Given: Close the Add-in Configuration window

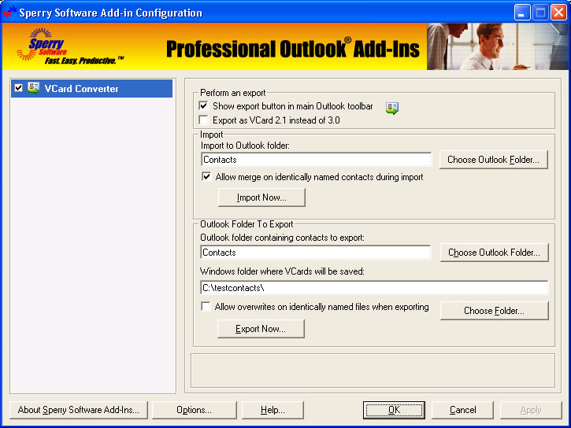Looking at the screenshot, I should (558, 13).
